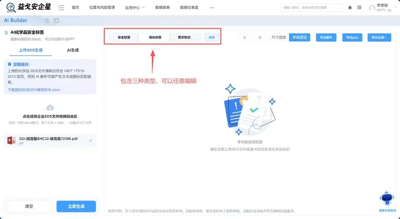Click the AI Builder title

coord(16,20)
